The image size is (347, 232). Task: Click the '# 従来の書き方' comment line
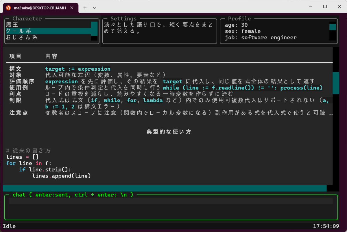(x=28, y=151)
